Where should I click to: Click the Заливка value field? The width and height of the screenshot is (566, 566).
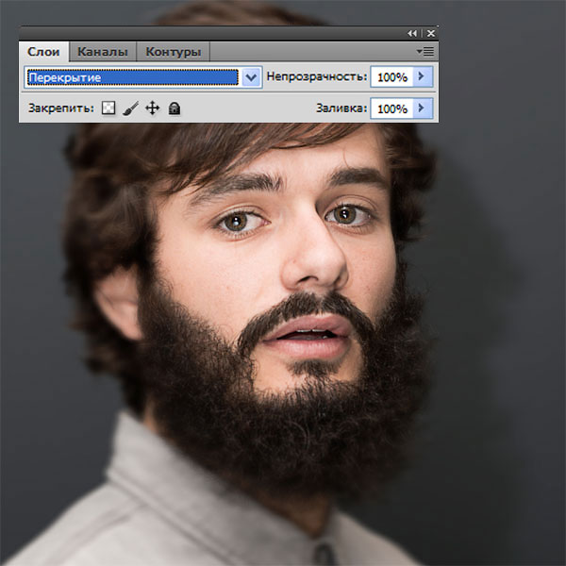pos(392,108)
